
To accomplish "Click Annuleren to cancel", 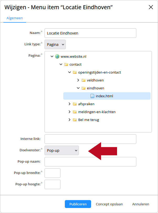I will tap(141, 204).
